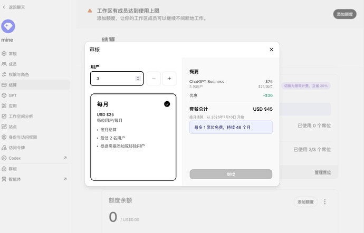Click the 最多 1 席位免费 promo banner
364x233 pixels.
(x=231, y=127)
